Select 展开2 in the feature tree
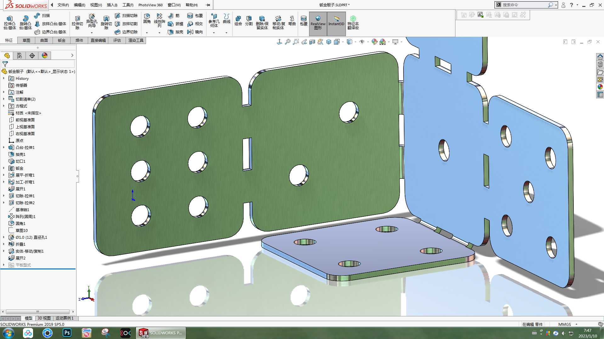Screen dimensions: 604x339 pyautogui.click(x=20, y=258)
